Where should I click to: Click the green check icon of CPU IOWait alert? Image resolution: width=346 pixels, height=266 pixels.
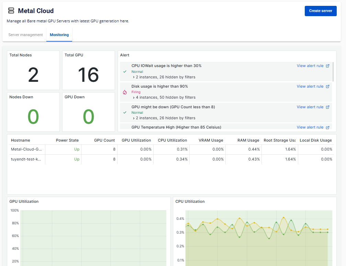click(125, 71)
